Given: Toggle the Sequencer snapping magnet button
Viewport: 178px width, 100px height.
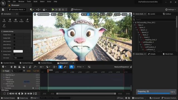Looking at the screenshot, I should click(x=71, y=67).
